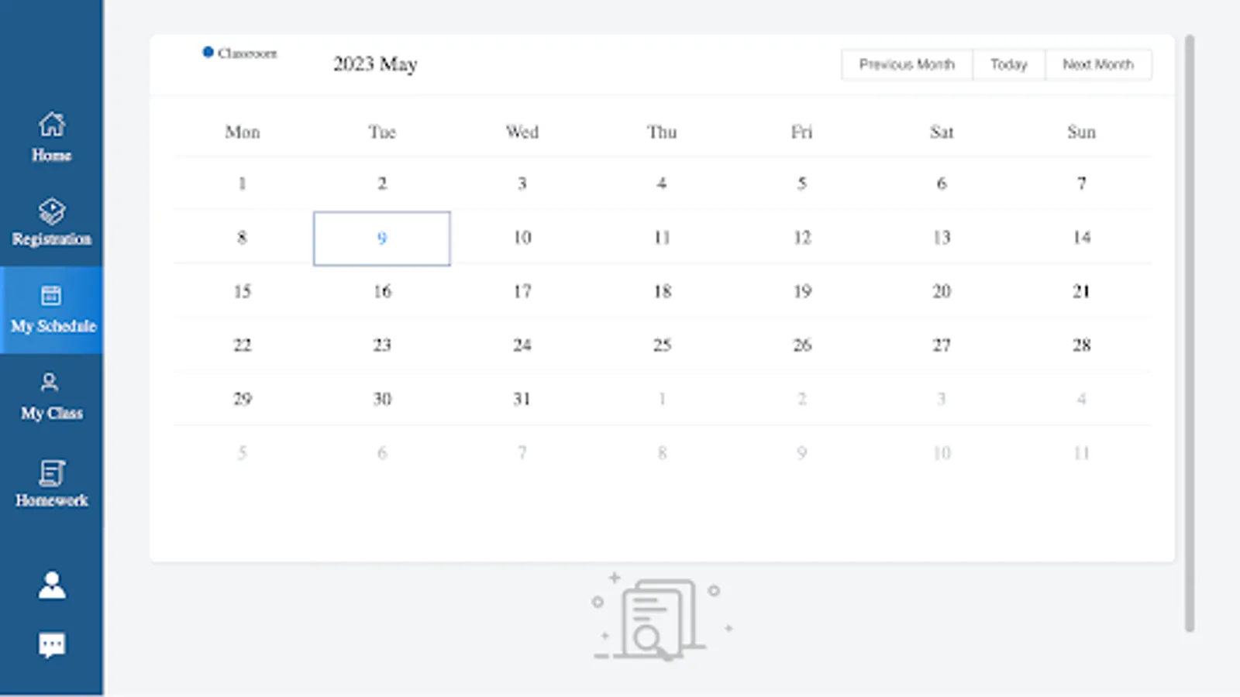This screenshot has width=1240, height=697.
Task: Open the Registration icon in sidebar
Action: (52, 211)
